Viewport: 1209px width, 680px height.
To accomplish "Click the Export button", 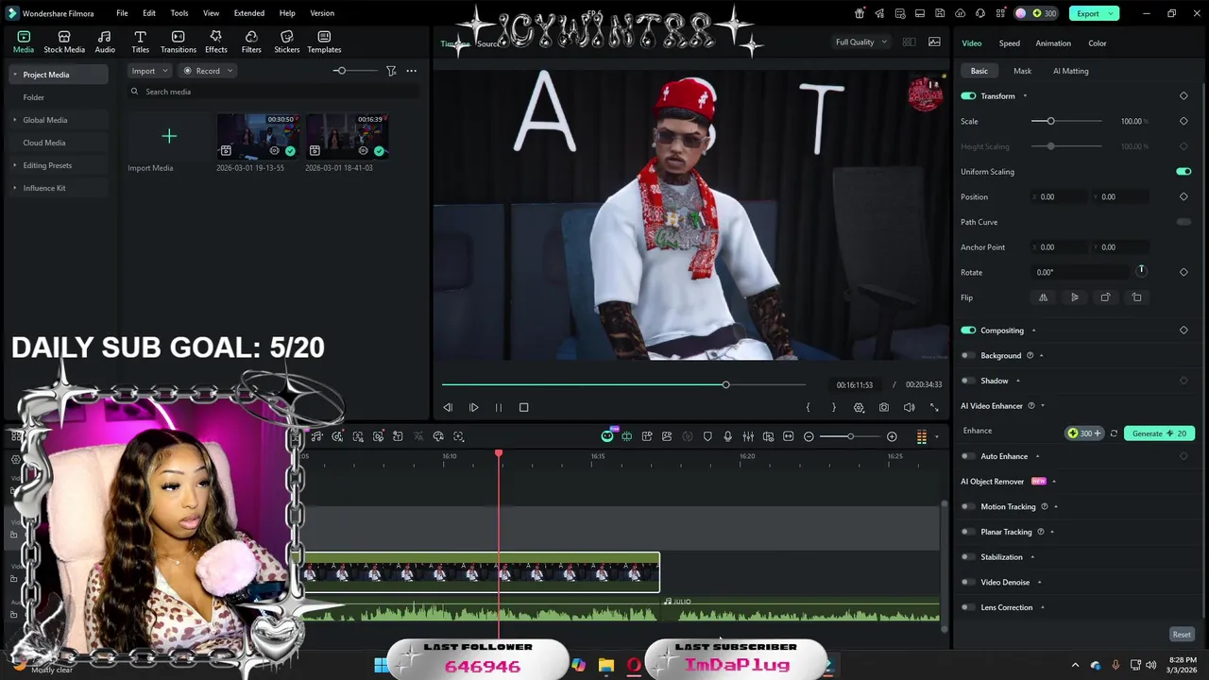I will click(1094, 13).
